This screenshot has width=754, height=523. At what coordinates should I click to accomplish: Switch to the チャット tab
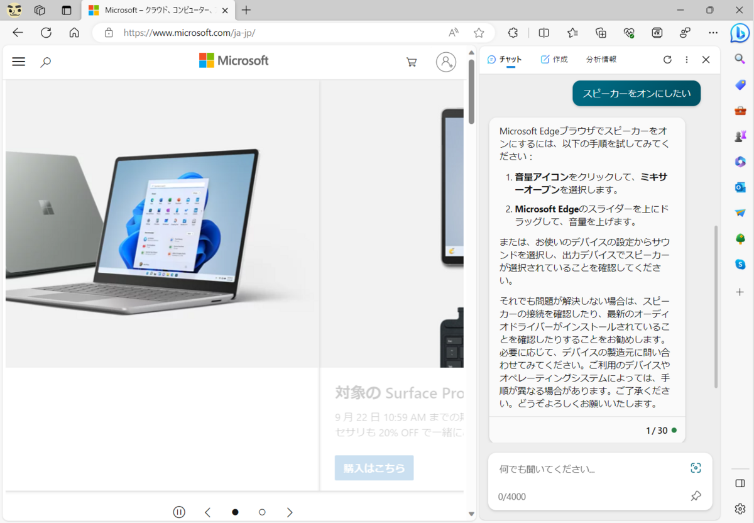click(x=505, y=60)
